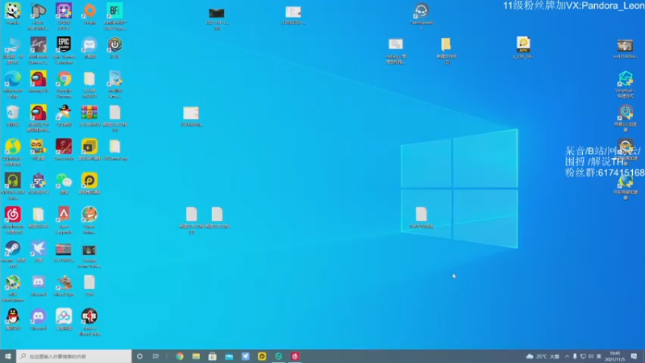Launch the Super fox game shortcut
The height and width of the screenshot is (363, 645).
click(x=89, y=215)
